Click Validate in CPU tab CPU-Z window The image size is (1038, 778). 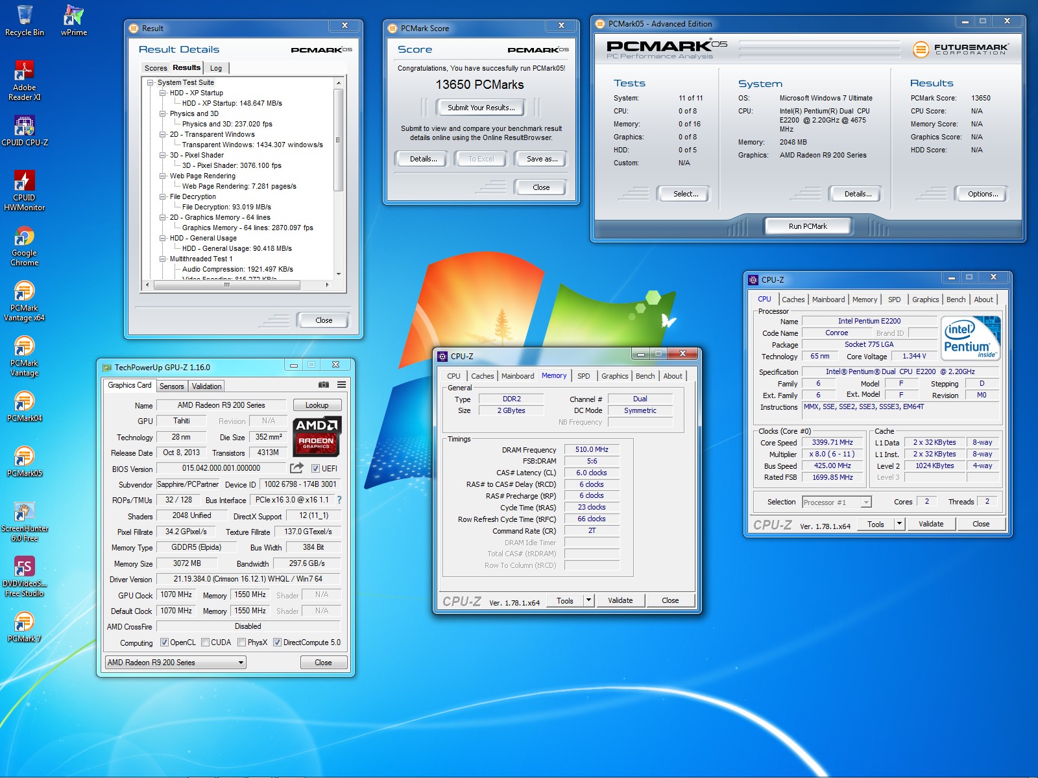[x=931, y=524]
